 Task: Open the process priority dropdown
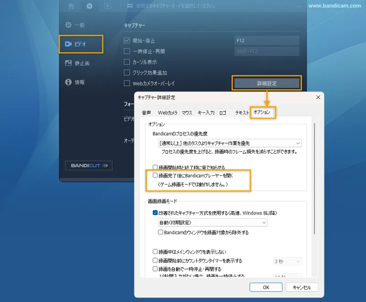point(230,143)
